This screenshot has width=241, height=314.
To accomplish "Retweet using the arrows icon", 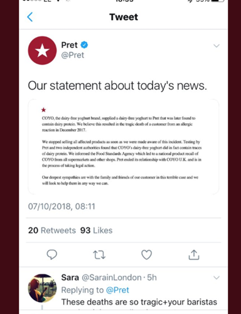I will point(99,255).
